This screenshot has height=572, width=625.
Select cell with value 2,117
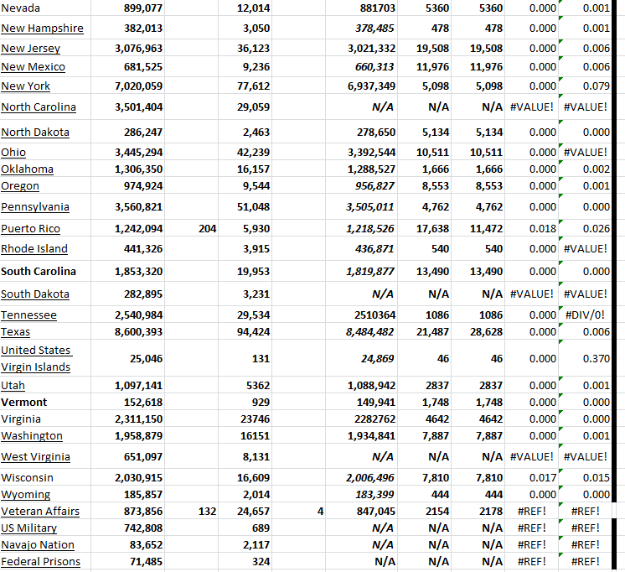[x=245, y=544]
